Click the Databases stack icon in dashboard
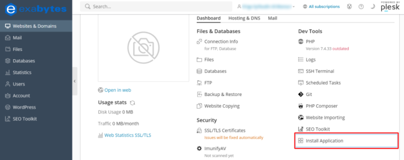This screenshot has width=404, height=160. (x=199, y=71)
